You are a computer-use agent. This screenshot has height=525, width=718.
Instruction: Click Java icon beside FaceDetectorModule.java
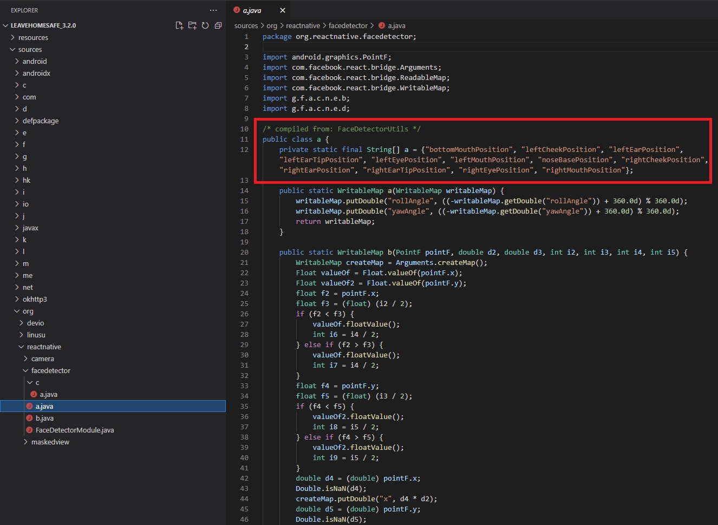29,430
